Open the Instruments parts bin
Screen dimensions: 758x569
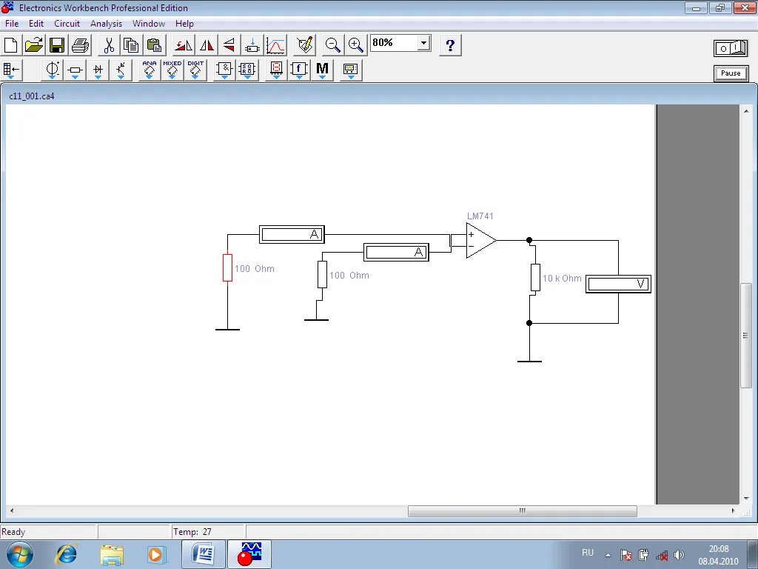pyautogui.click(x=350, y=70)
